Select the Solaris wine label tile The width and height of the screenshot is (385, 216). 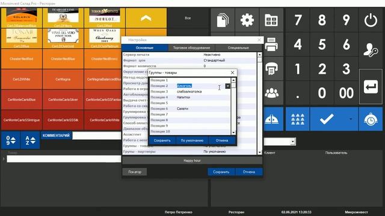22,18
